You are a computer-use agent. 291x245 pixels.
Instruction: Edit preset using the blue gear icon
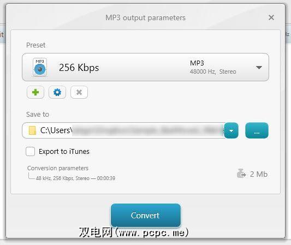point(57,92)
